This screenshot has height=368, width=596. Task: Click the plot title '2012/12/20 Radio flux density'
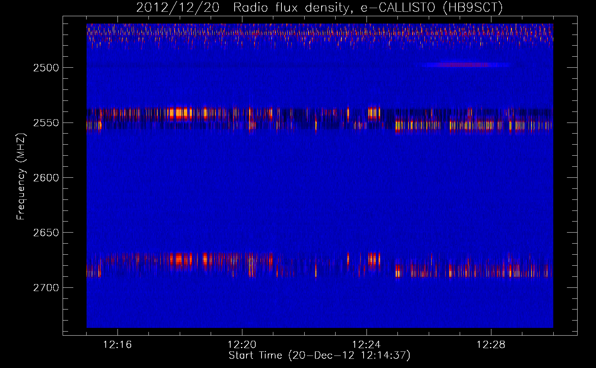[319, 7]
